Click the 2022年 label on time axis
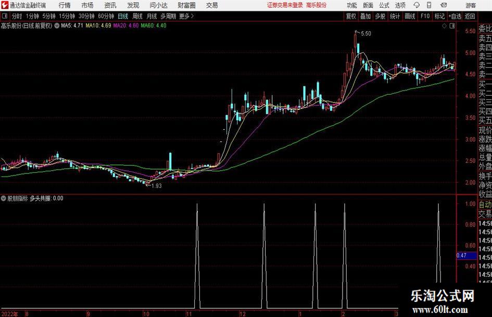This screenshot has width=492, height=317. tap(9, 314)
